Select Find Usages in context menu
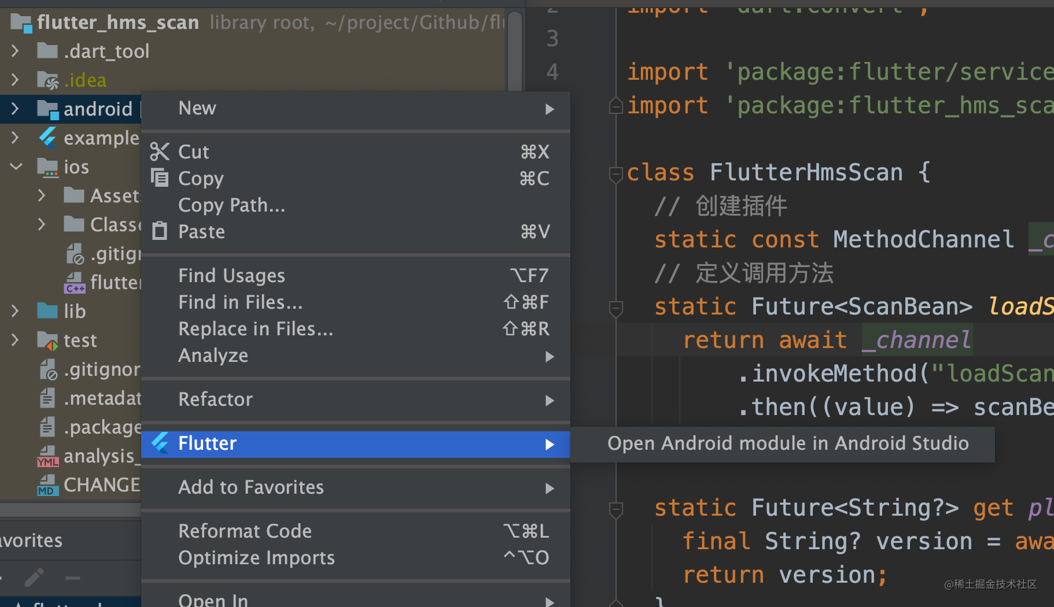 pyautogui.click(x=355, y=275)
